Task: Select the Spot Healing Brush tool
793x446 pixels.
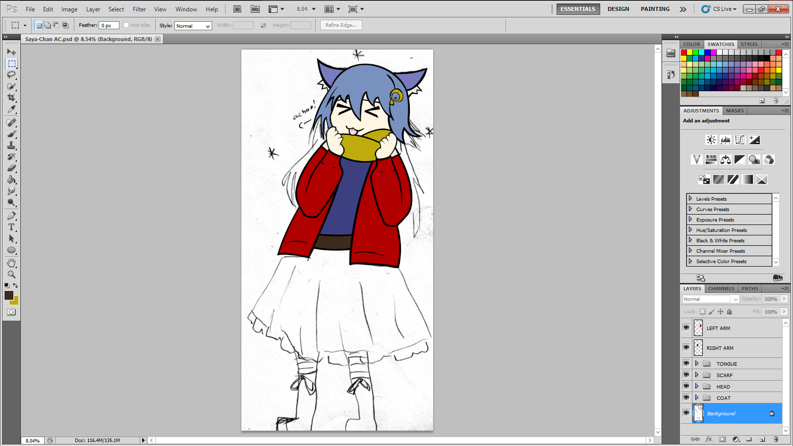Action: tap(11, 122)
